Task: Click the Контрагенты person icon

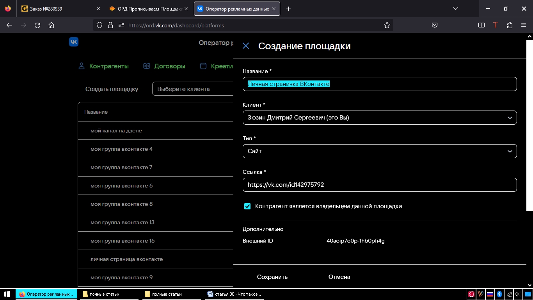Action: click(x=82, y=66)
